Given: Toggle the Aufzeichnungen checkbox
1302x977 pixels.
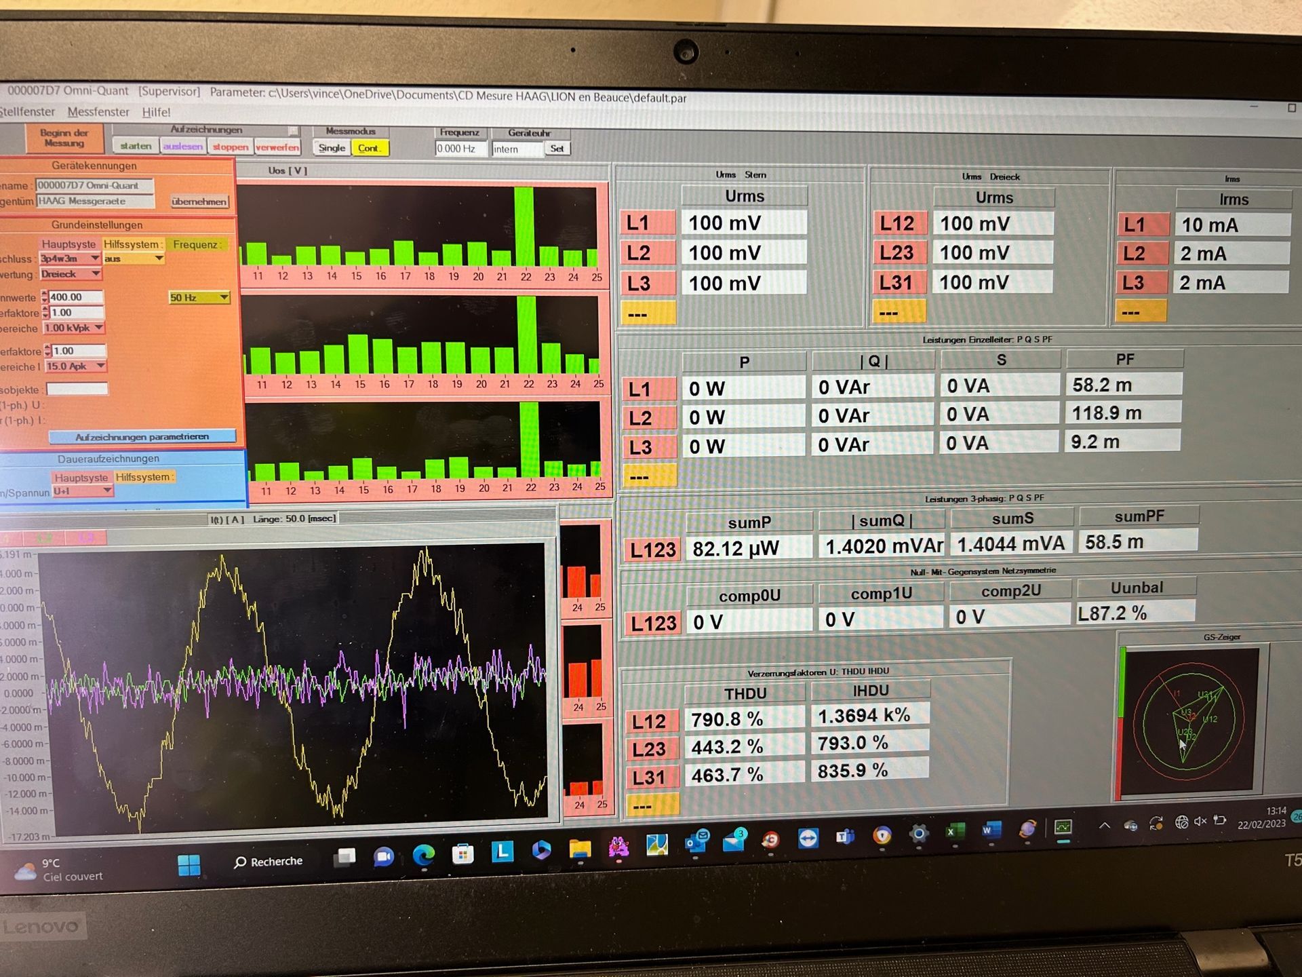Looking at the screenshot, I should coord(293,130).
